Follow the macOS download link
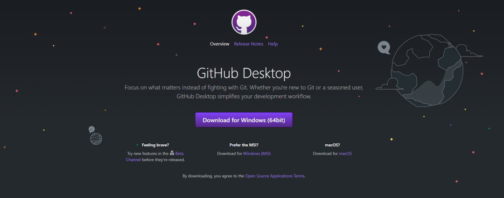 coord(345,154)
